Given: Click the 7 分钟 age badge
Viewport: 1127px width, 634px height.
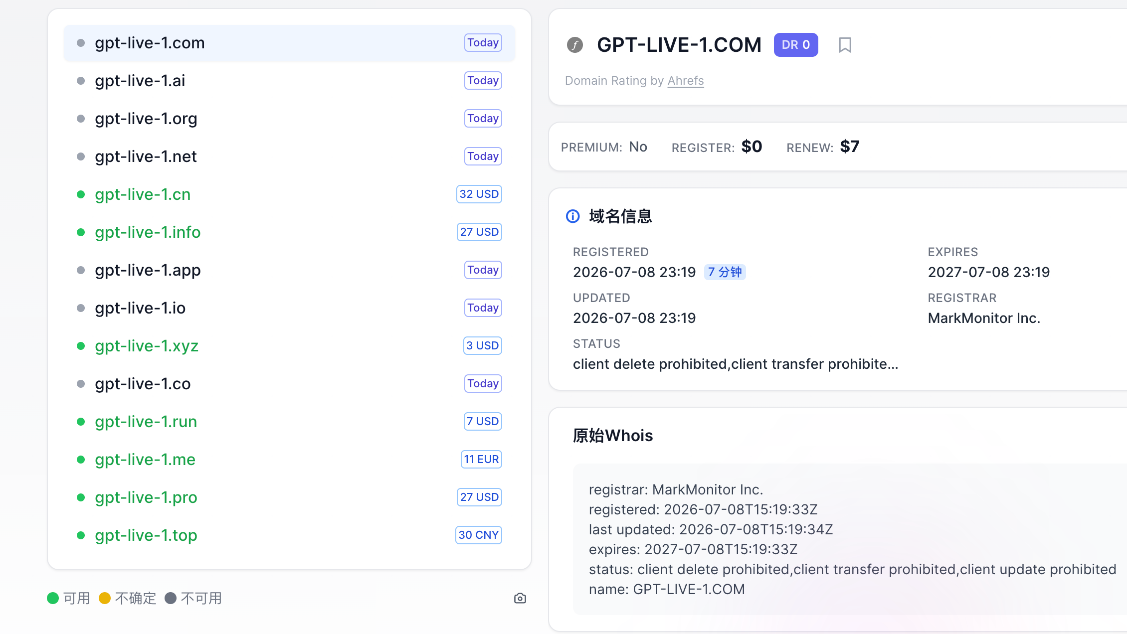Looking at the screenshot, I should click(725, 272).
